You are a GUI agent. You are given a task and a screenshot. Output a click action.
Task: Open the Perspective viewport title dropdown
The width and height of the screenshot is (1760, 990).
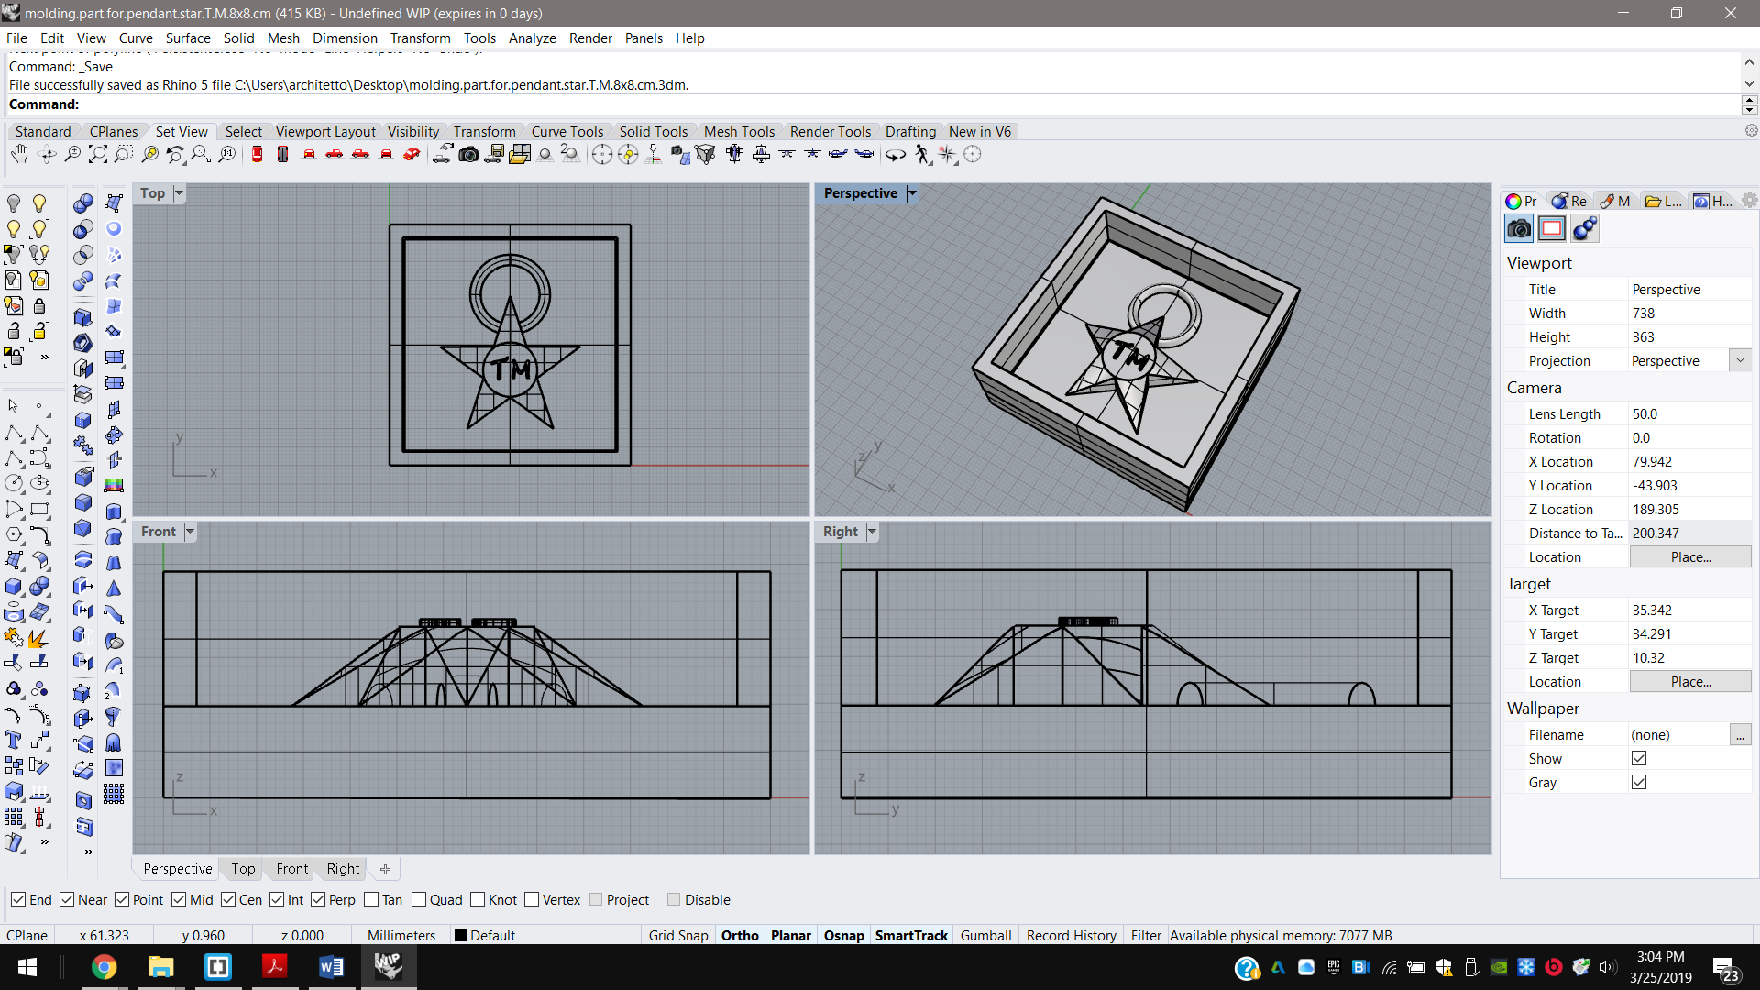[x=912, y=193]
